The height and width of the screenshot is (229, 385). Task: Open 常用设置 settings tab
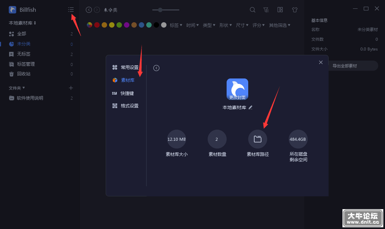click(x=126, y=67)
